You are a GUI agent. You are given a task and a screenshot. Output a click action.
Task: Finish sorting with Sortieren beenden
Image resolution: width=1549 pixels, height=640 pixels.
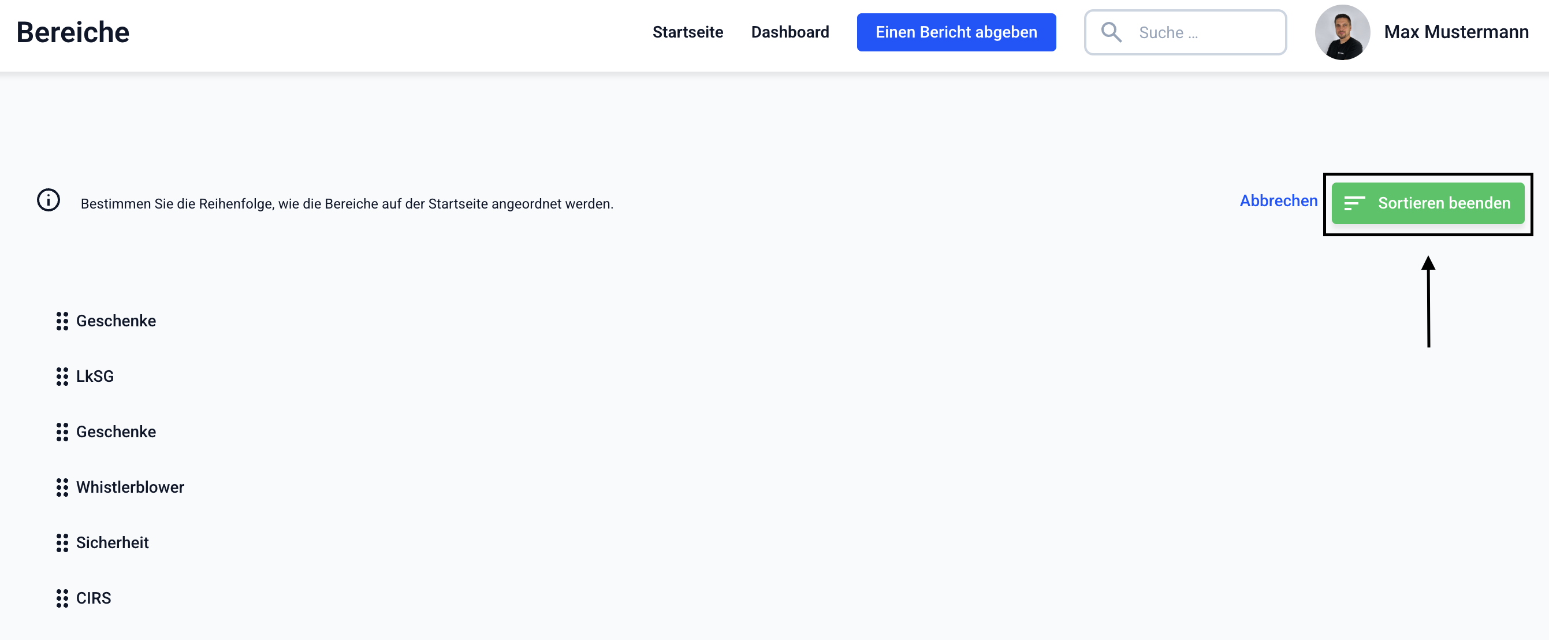(x=1443, y=204)
